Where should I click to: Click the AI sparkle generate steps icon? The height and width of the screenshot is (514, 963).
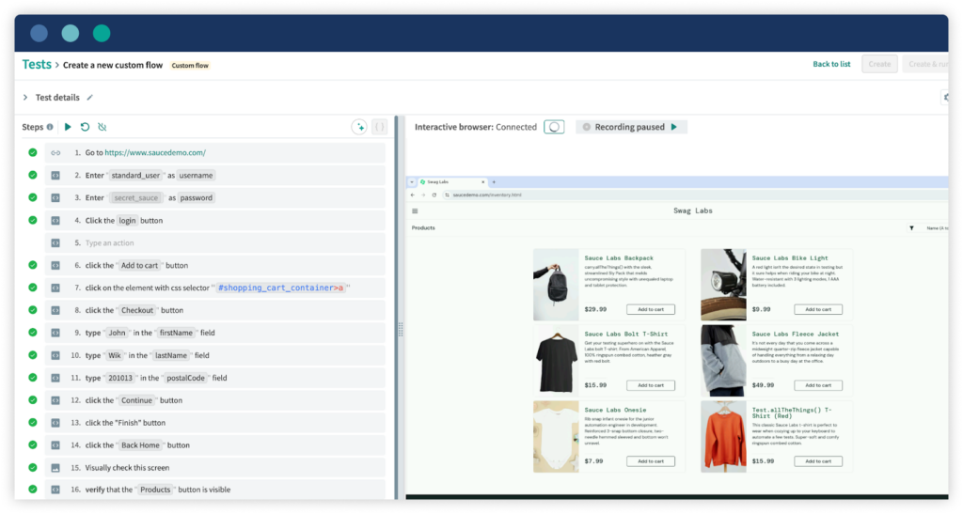click(359, 127)
